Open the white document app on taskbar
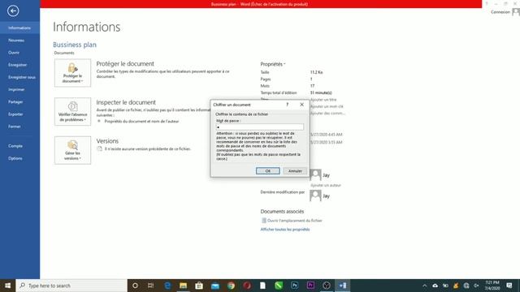 click(262, 286)
